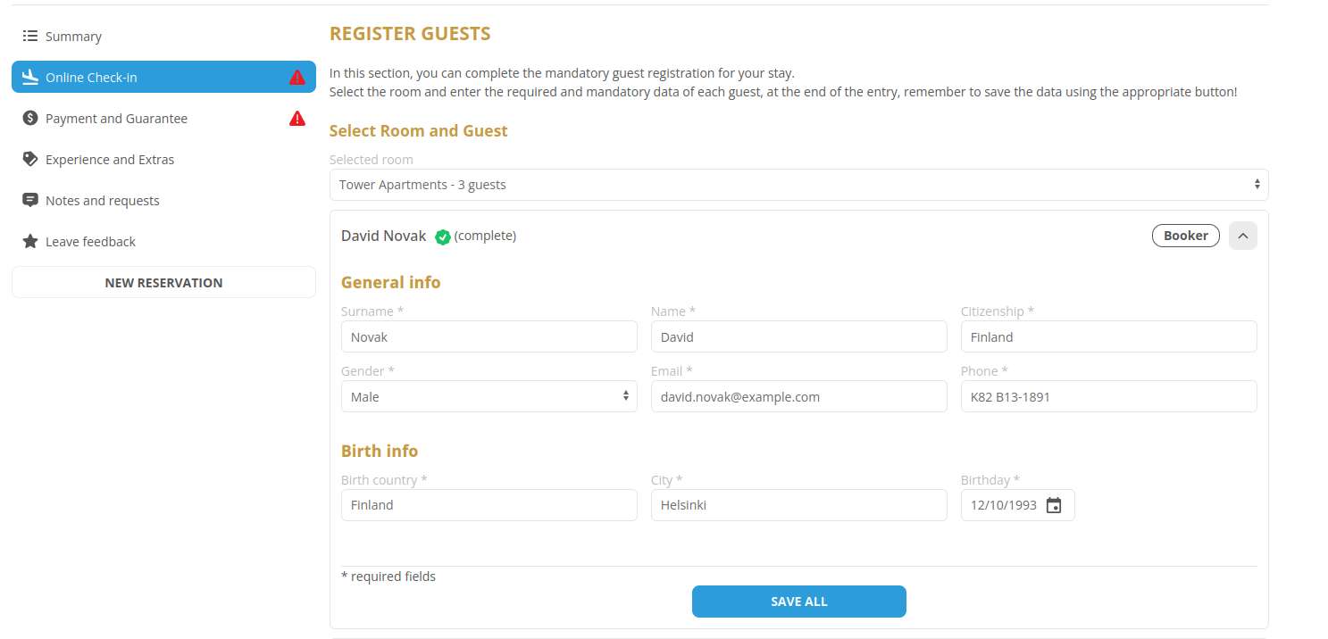Open the Gender dropdown showing Male
Image resolution: width=1328 pixels, height=639 pixels.
pyautogui.click(x=489, y=396)
